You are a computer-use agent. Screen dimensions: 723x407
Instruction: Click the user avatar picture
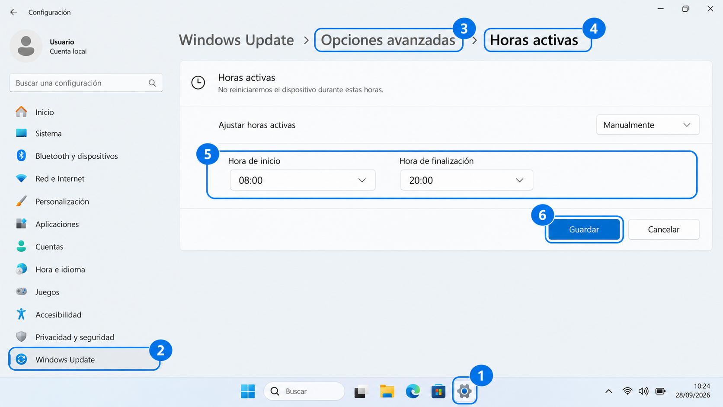point(26,46)
